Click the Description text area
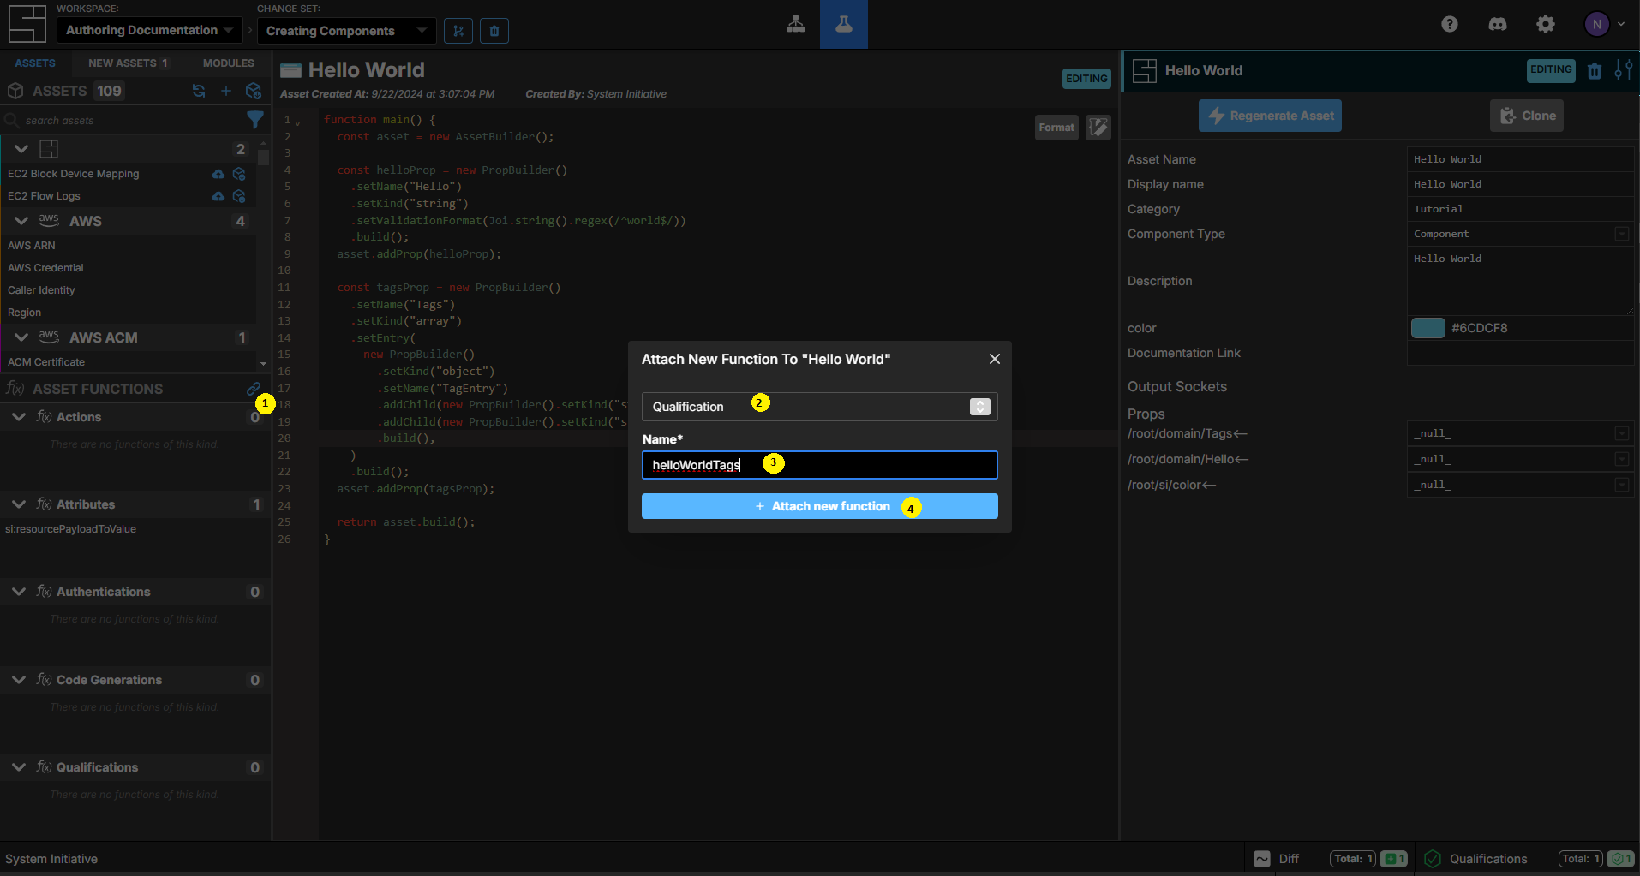The width and height of the screenshot is (1640, 876). (1520, 281)
